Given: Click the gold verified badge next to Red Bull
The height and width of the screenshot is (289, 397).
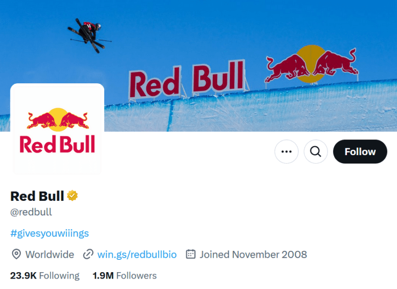Looking at the screenshot, I should click(x=72, y=196).
